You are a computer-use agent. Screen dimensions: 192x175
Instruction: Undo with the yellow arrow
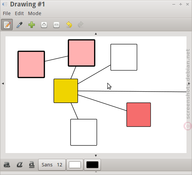point(69,25)
